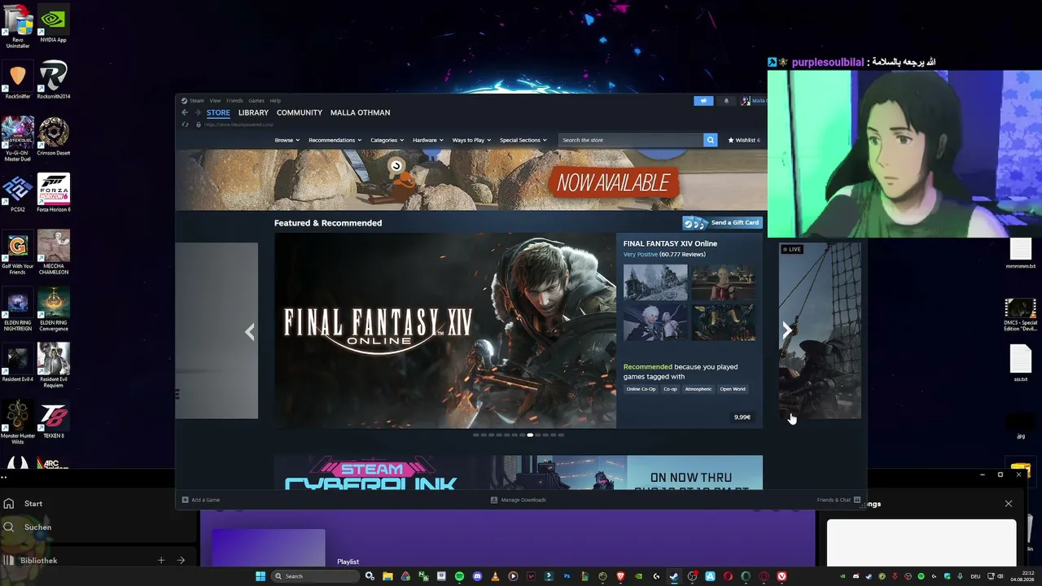Open Golf With Your Friends icon

tap(18, 253)
